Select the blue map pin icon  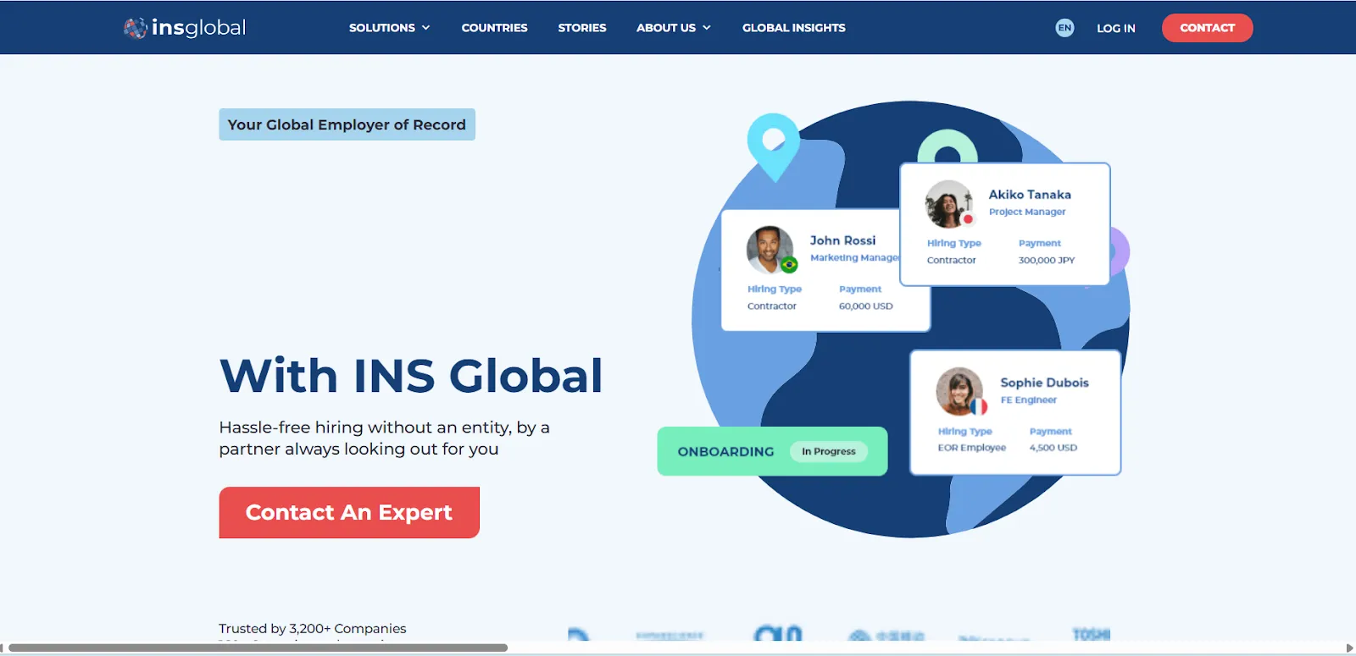click(773, 146)
